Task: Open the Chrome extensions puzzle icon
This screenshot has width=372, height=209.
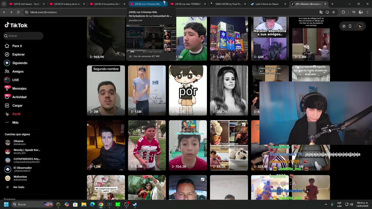Action: pos(344,12)
